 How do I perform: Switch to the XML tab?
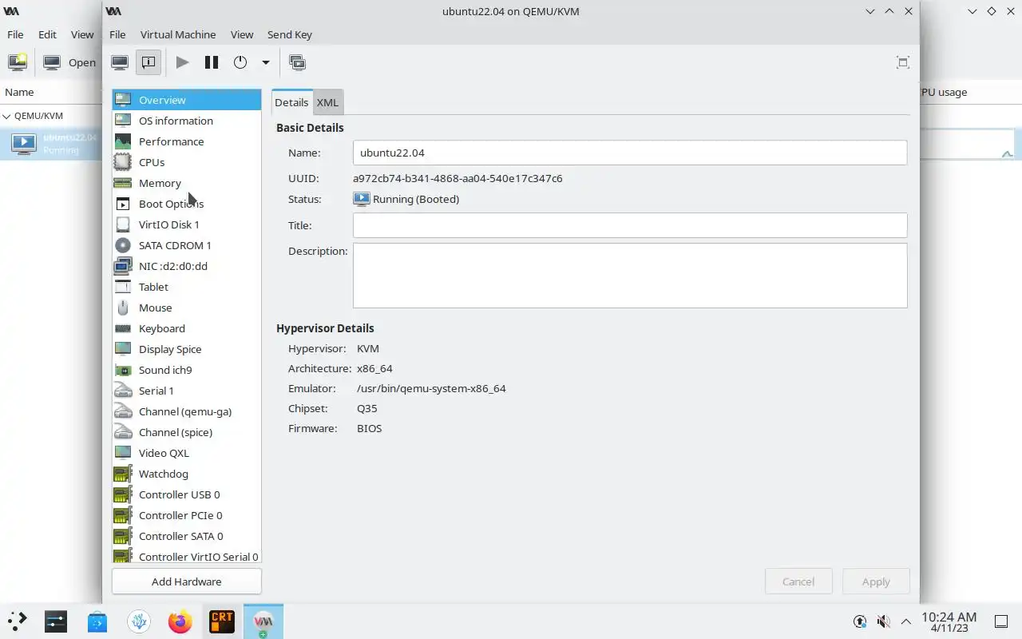click(327, 102)
